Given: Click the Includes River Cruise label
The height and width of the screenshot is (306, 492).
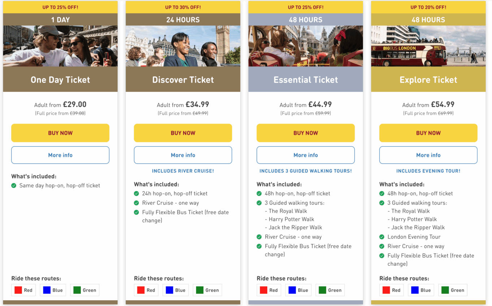Looking at the screenshot, I should pos(183,171).
